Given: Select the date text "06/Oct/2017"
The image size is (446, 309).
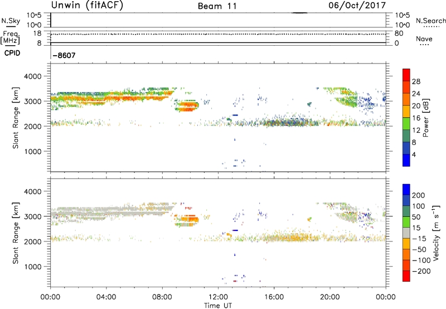Looking at the screenshot, I should (x=357, y=6).
